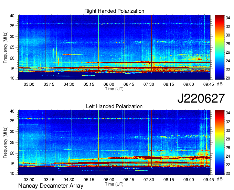This screenshot has width=234, height=190.
Task: Click the 20 dB value on Right Handed color bar
Action: click(228, 78)
